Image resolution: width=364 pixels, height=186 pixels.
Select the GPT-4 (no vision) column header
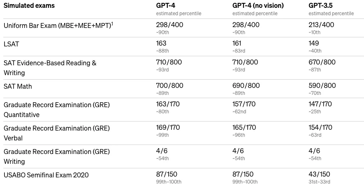(258, 6)
